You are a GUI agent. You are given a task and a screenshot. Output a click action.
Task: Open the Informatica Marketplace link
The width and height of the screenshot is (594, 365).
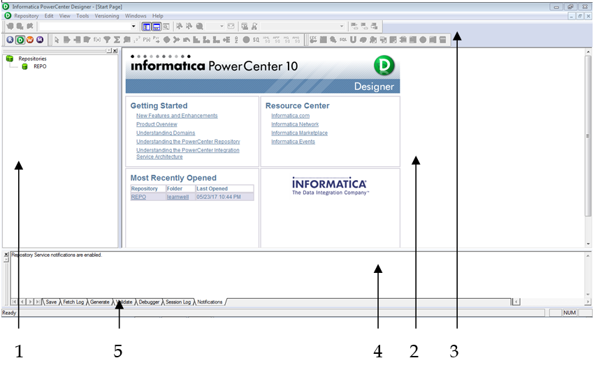(299, 133)
